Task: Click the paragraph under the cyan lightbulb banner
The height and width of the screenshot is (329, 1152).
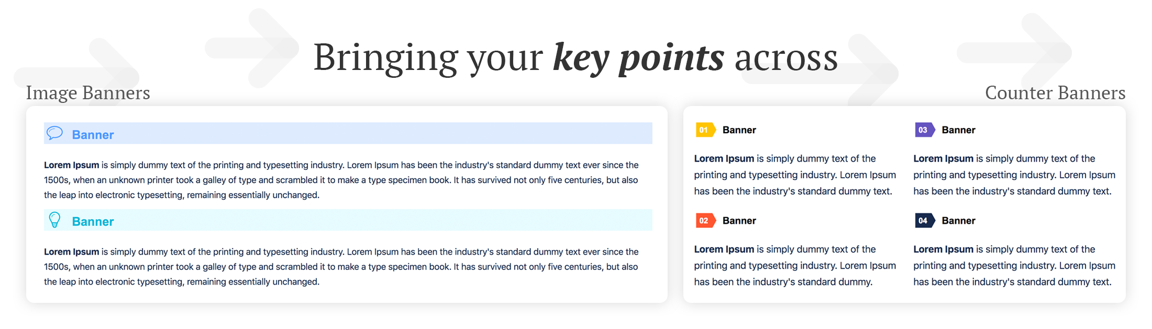Action: coord(341,266)
